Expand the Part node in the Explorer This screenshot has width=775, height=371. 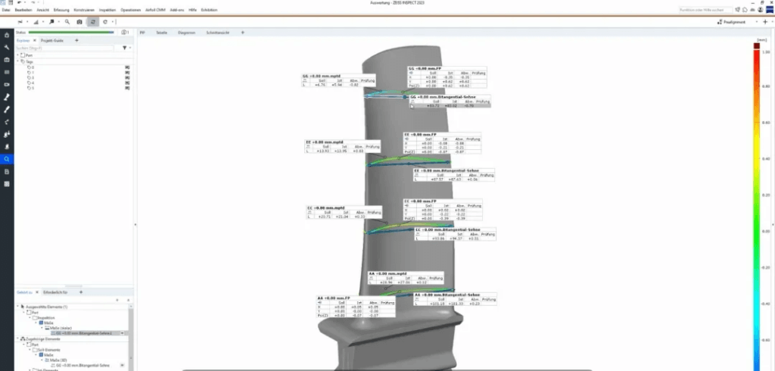pyautogui.click(x=18, y=55)
